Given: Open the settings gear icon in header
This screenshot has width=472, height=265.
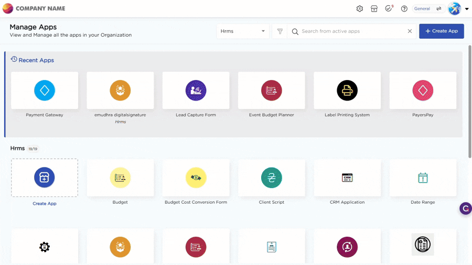Looking at the screenshot, I should coord(360,9).
